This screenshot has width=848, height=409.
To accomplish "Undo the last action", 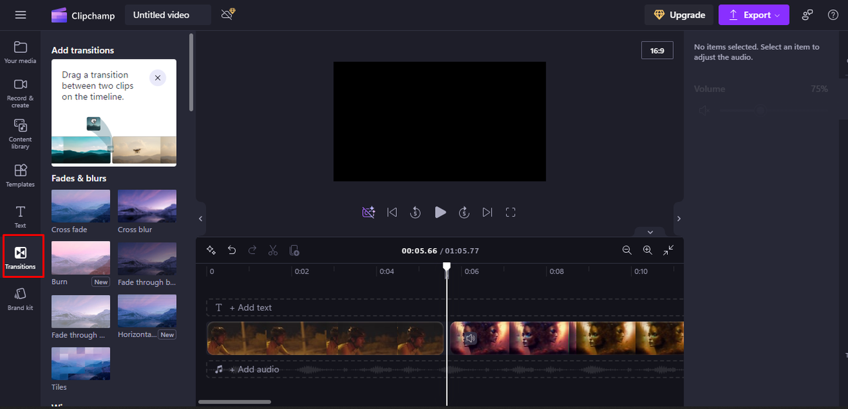I will pyautogui.click(x=232, y=250).
